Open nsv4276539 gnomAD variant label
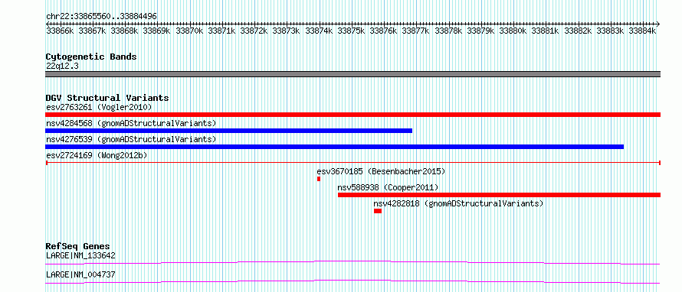682x292 pixels. (131, 139)
